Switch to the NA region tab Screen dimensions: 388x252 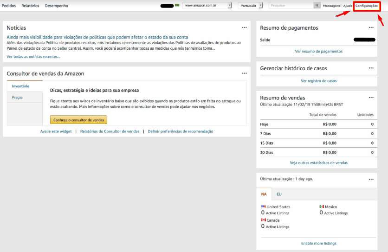(x=264, y=194)
